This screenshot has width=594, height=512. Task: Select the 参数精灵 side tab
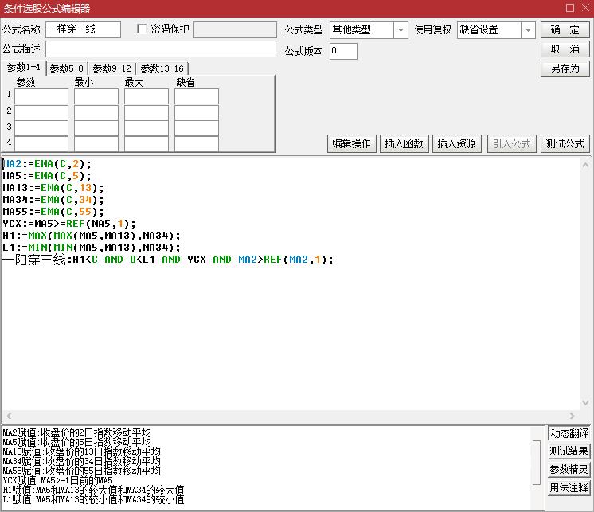click(569, 469)
